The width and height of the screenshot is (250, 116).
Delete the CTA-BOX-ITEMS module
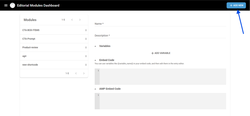(86, 30)
